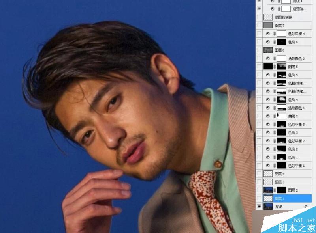Select the 背景 layer thumbnail
Viewport: 316px width, 233px height.
(x=268, y=207)
